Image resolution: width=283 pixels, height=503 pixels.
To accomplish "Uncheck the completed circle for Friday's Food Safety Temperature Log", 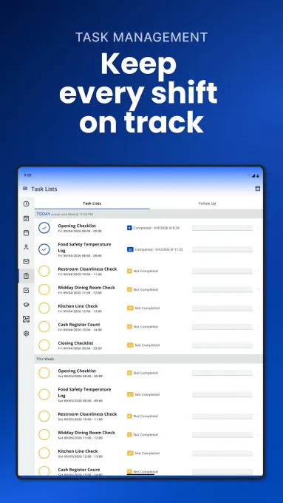I will (44, 249).
